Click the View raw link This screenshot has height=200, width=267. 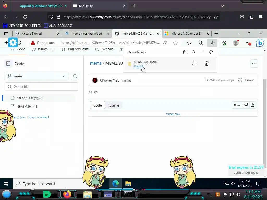[173, 114]
